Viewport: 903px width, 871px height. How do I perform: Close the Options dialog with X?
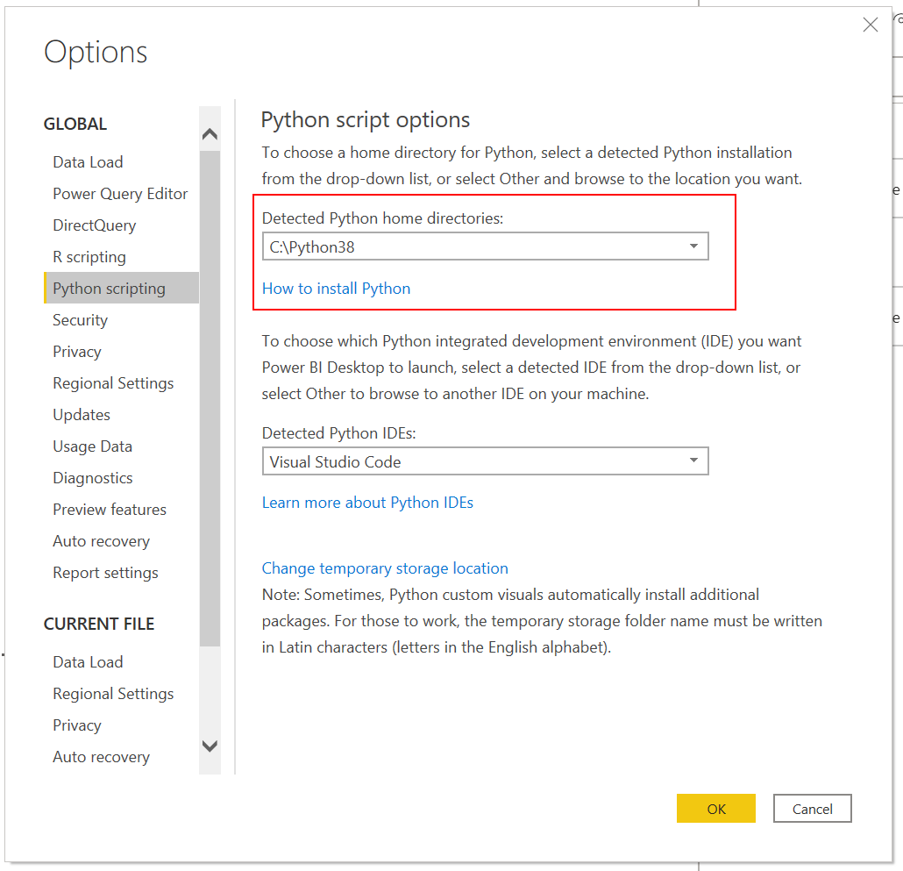tap(870, 25)
